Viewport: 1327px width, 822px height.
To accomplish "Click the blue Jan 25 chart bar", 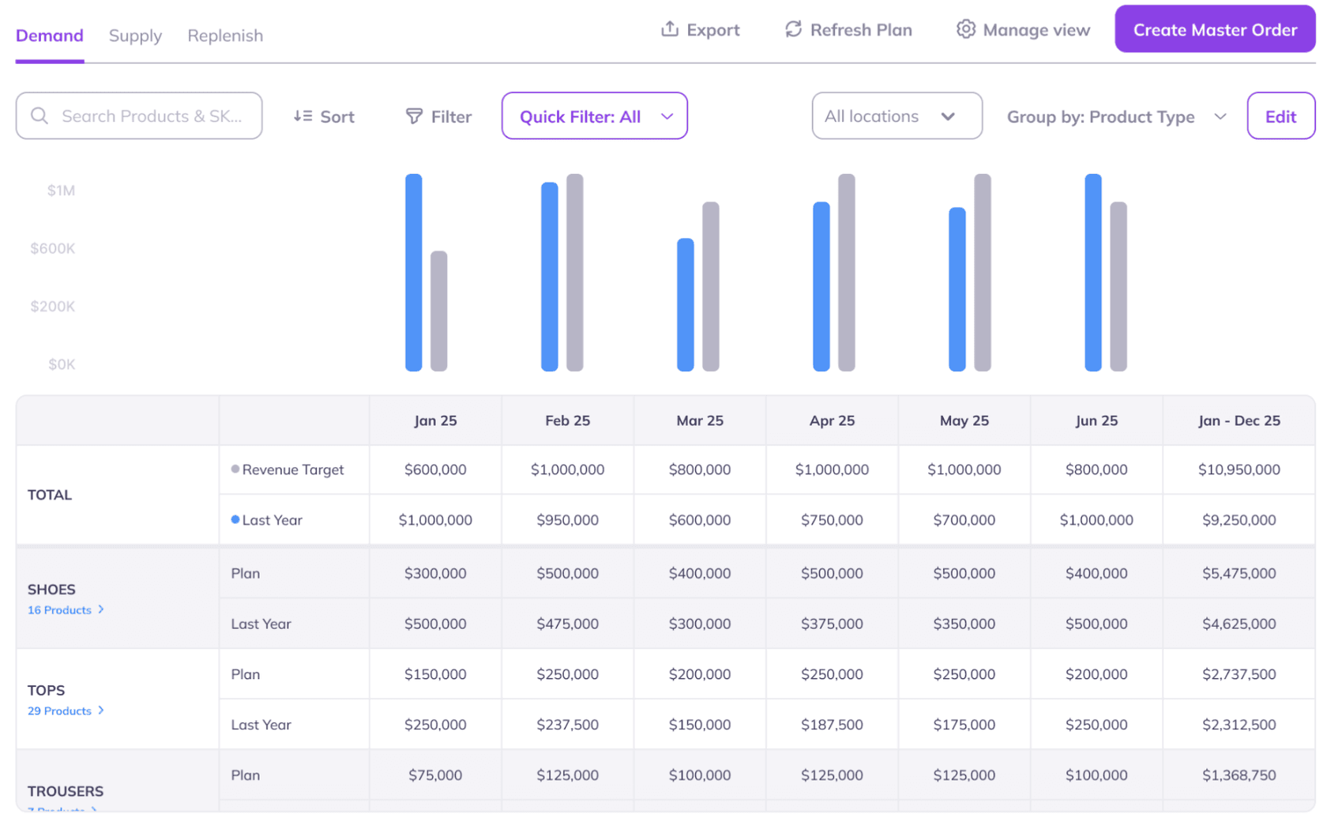I will tap(414, 273).
